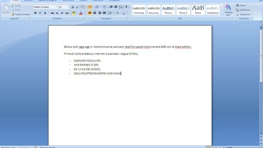Apply red font color
Screen dimensions: 263x148
(81, 13)
